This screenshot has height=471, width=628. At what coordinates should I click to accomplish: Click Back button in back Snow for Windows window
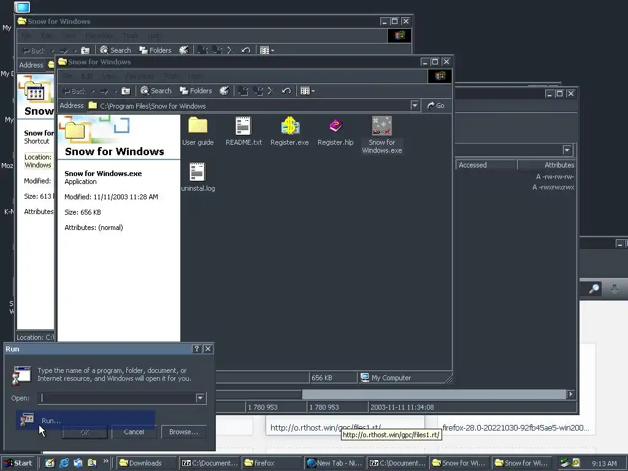pos(34,50)
